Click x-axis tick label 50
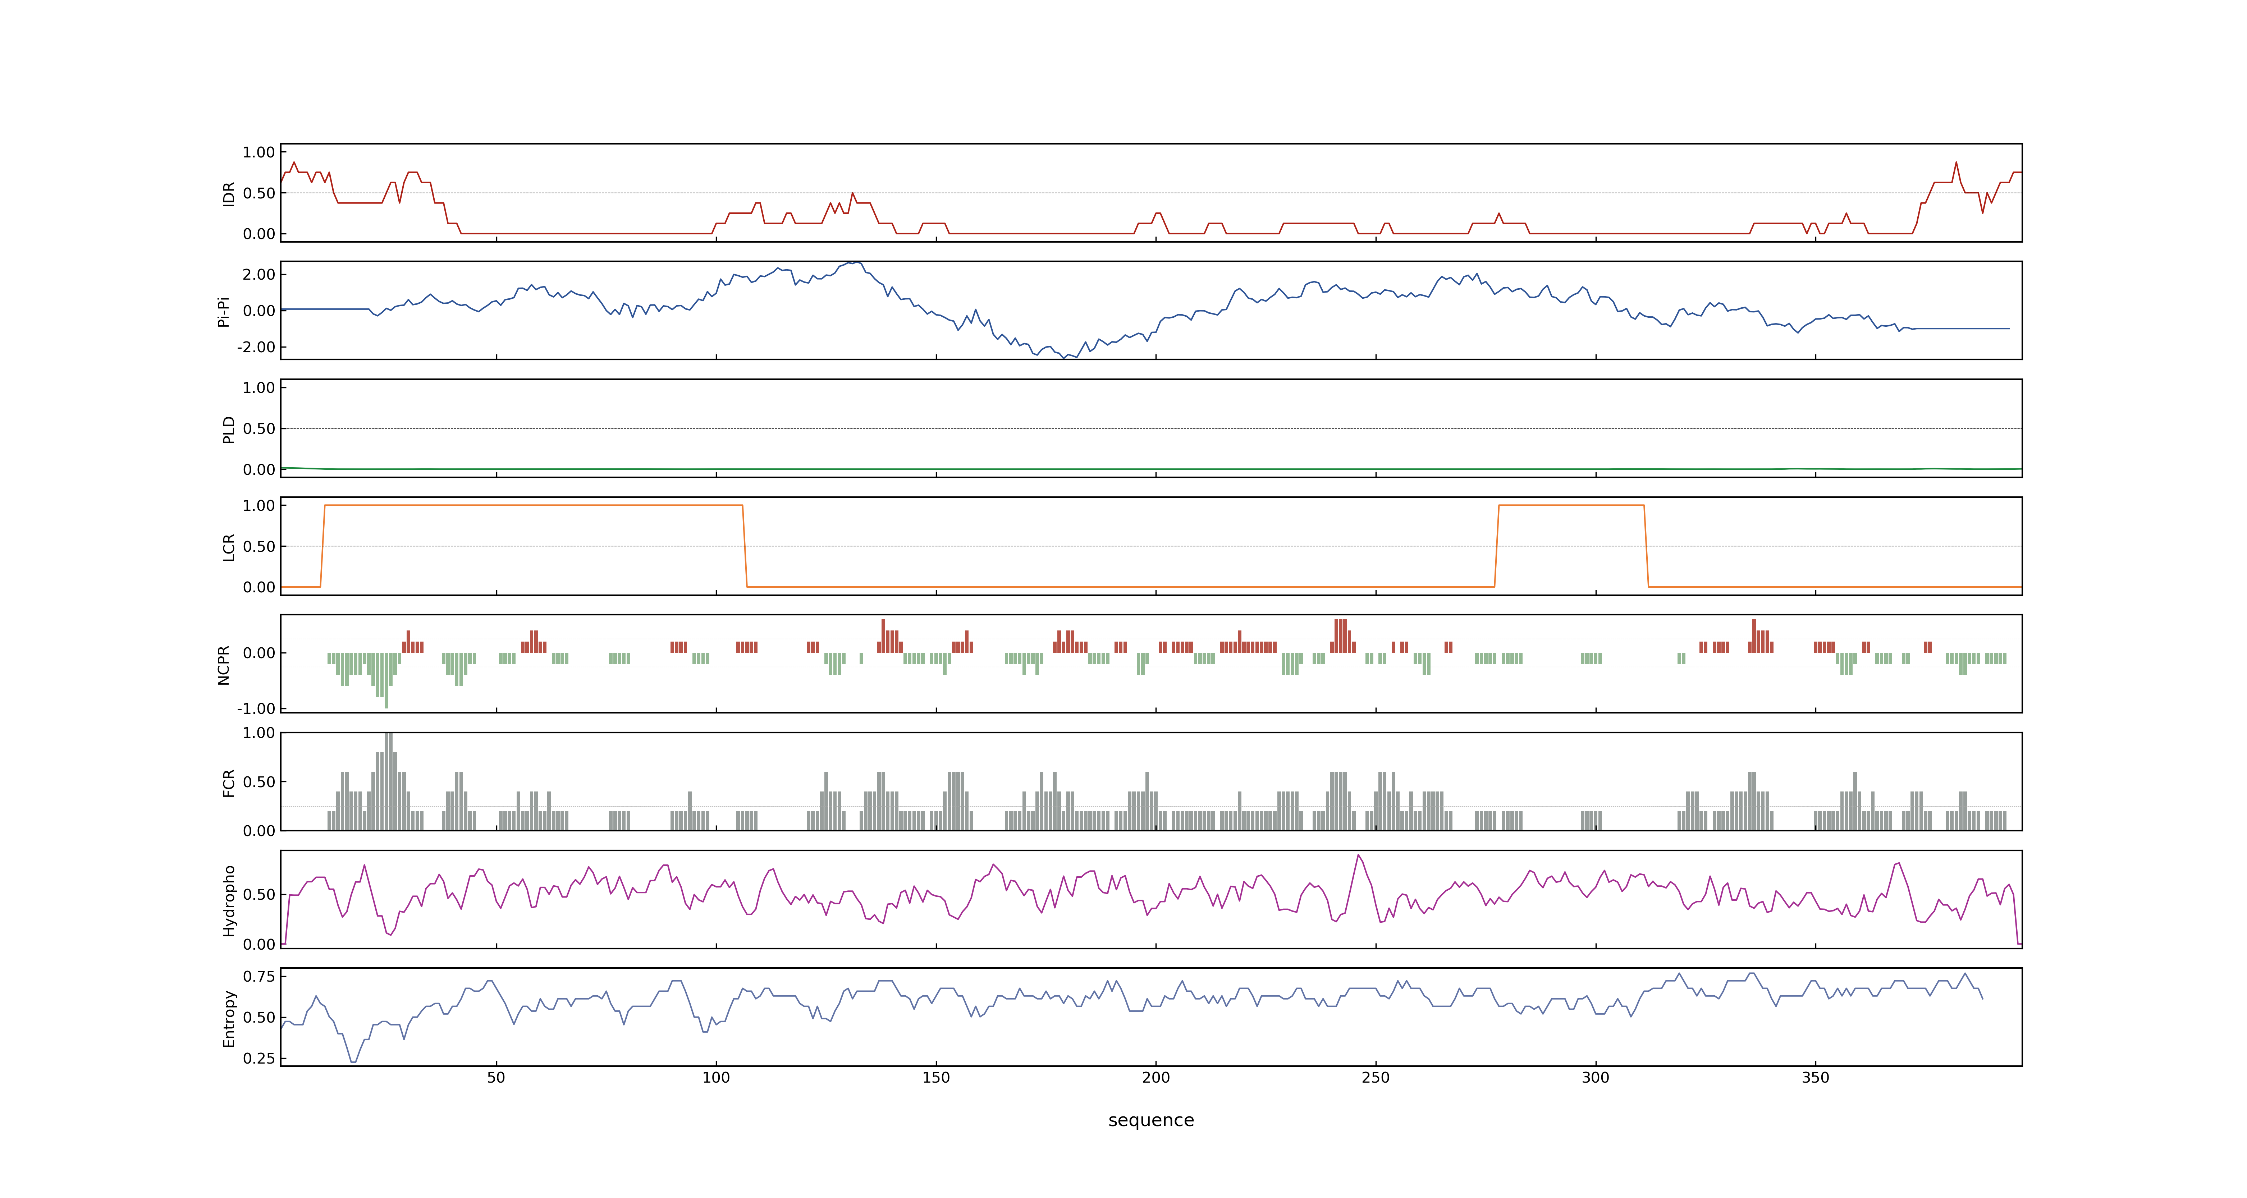The height and width of the screenshot is (1198, 2247). (x=496, y=1078)
